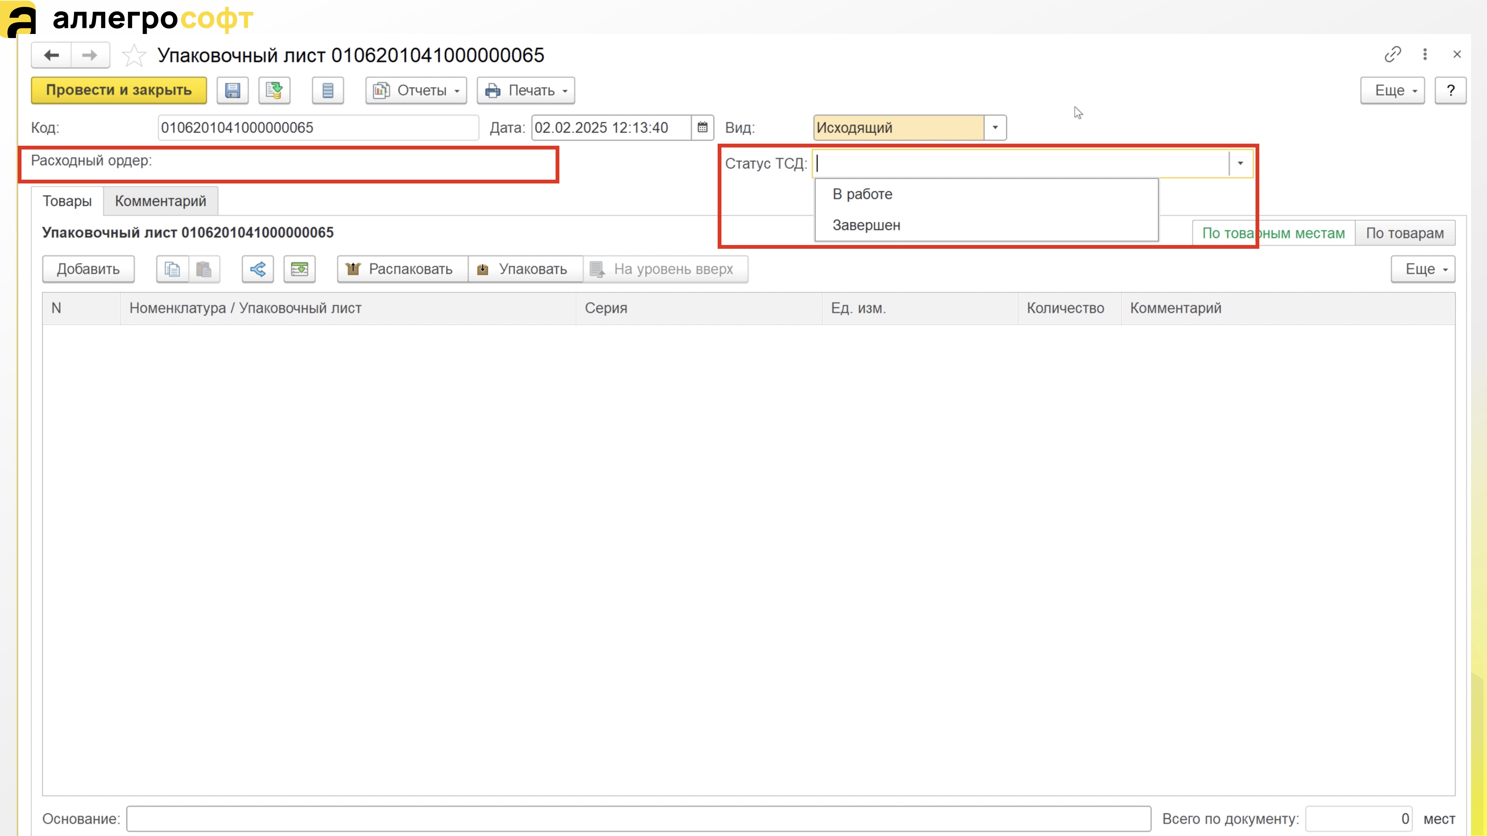
Task: Click the Упаковать button
Action: 525,269
